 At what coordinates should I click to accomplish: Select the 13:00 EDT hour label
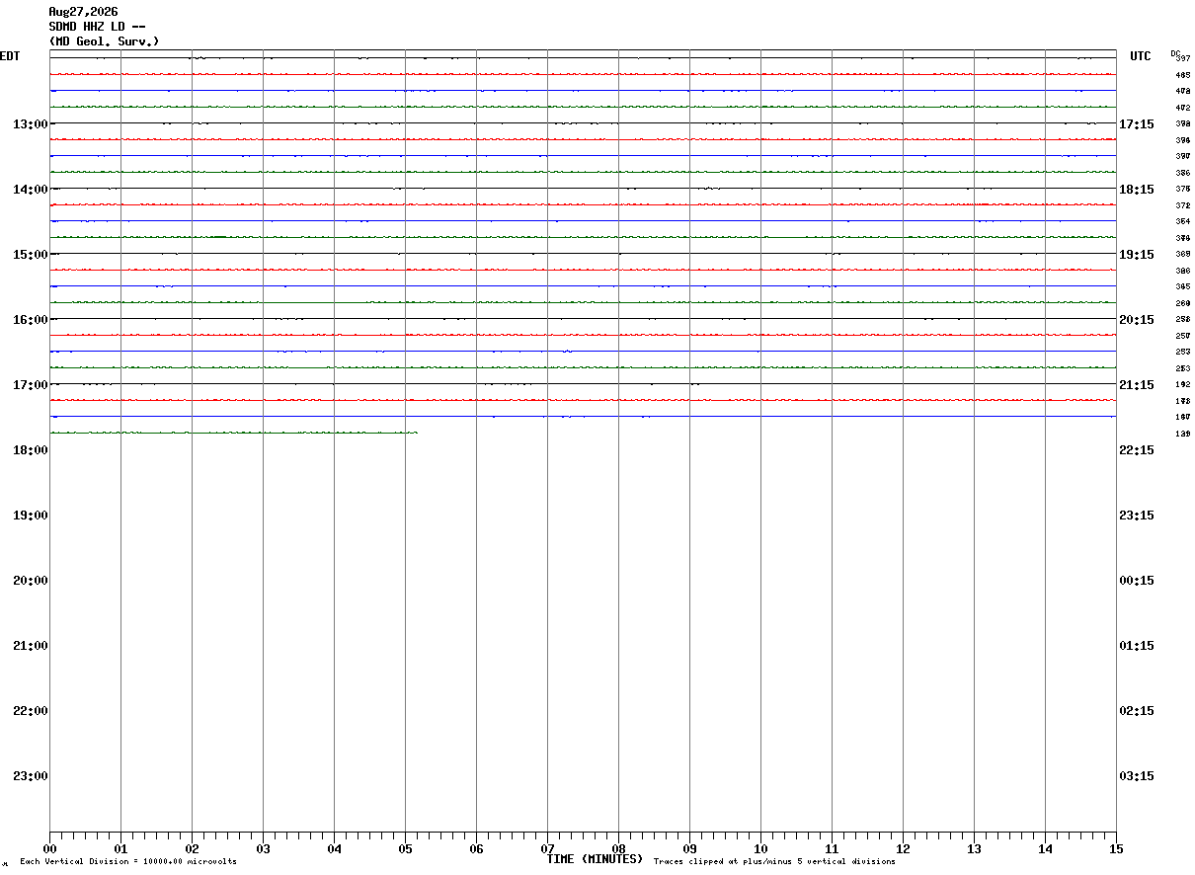pos(30,123)
